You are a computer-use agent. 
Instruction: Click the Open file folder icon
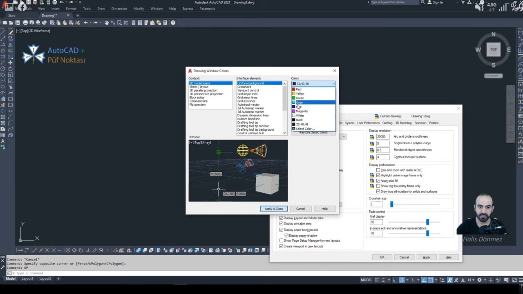tap(11, 22)
